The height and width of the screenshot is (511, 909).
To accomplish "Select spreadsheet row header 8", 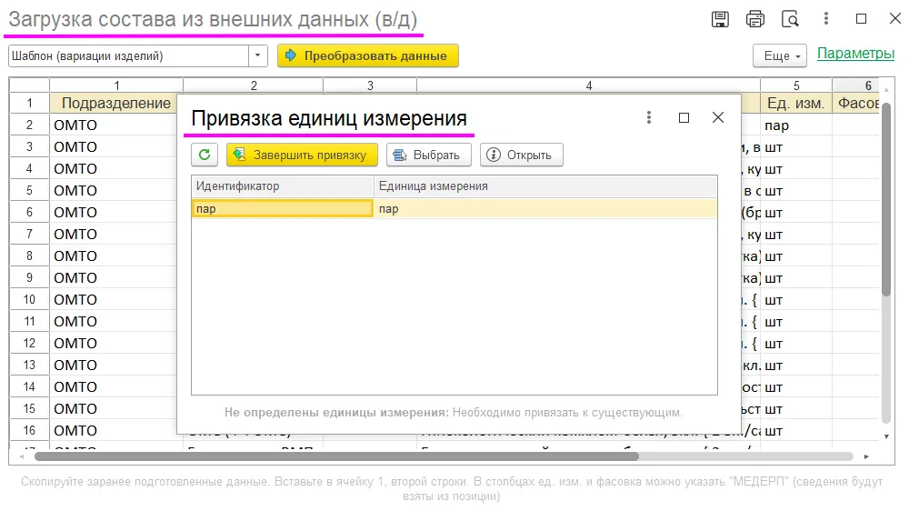I will 30,255.
